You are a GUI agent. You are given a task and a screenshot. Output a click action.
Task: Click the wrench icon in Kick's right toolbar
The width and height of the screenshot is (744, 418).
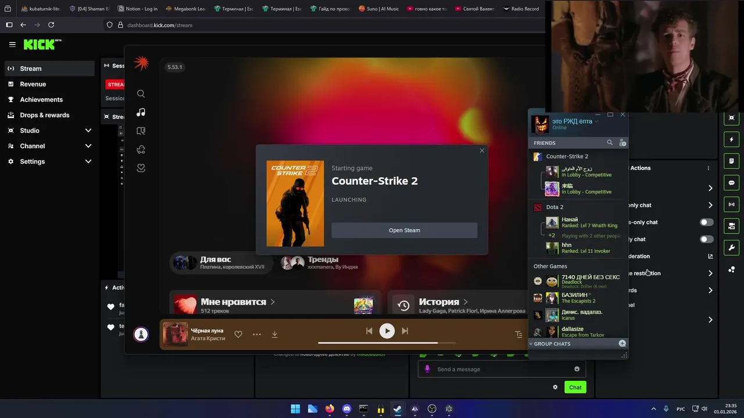point(731,248)
